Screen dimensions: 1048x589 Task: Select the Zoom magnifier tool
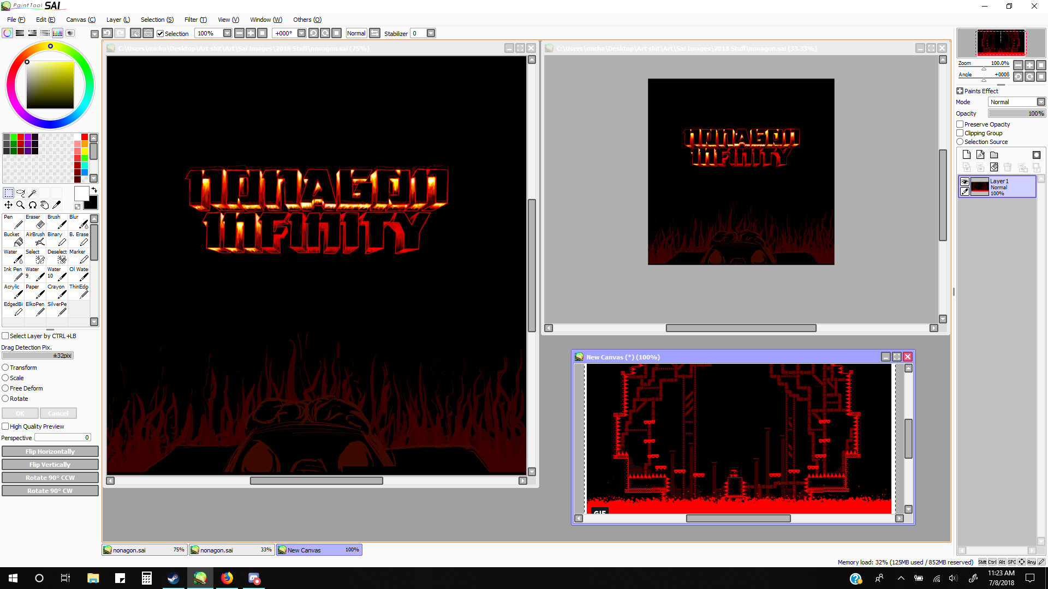coord(21,205)
